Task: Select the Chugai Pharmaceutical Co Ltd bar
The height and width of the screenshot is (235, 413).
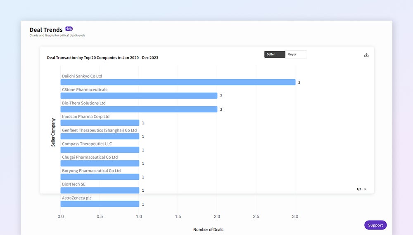Action: 100,163
